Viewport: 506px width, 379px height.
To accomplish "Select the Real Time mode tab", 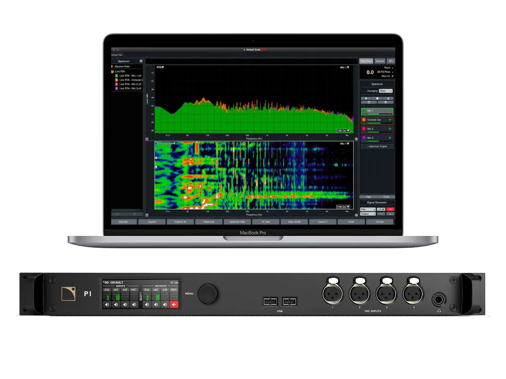I will click(366, 61).
